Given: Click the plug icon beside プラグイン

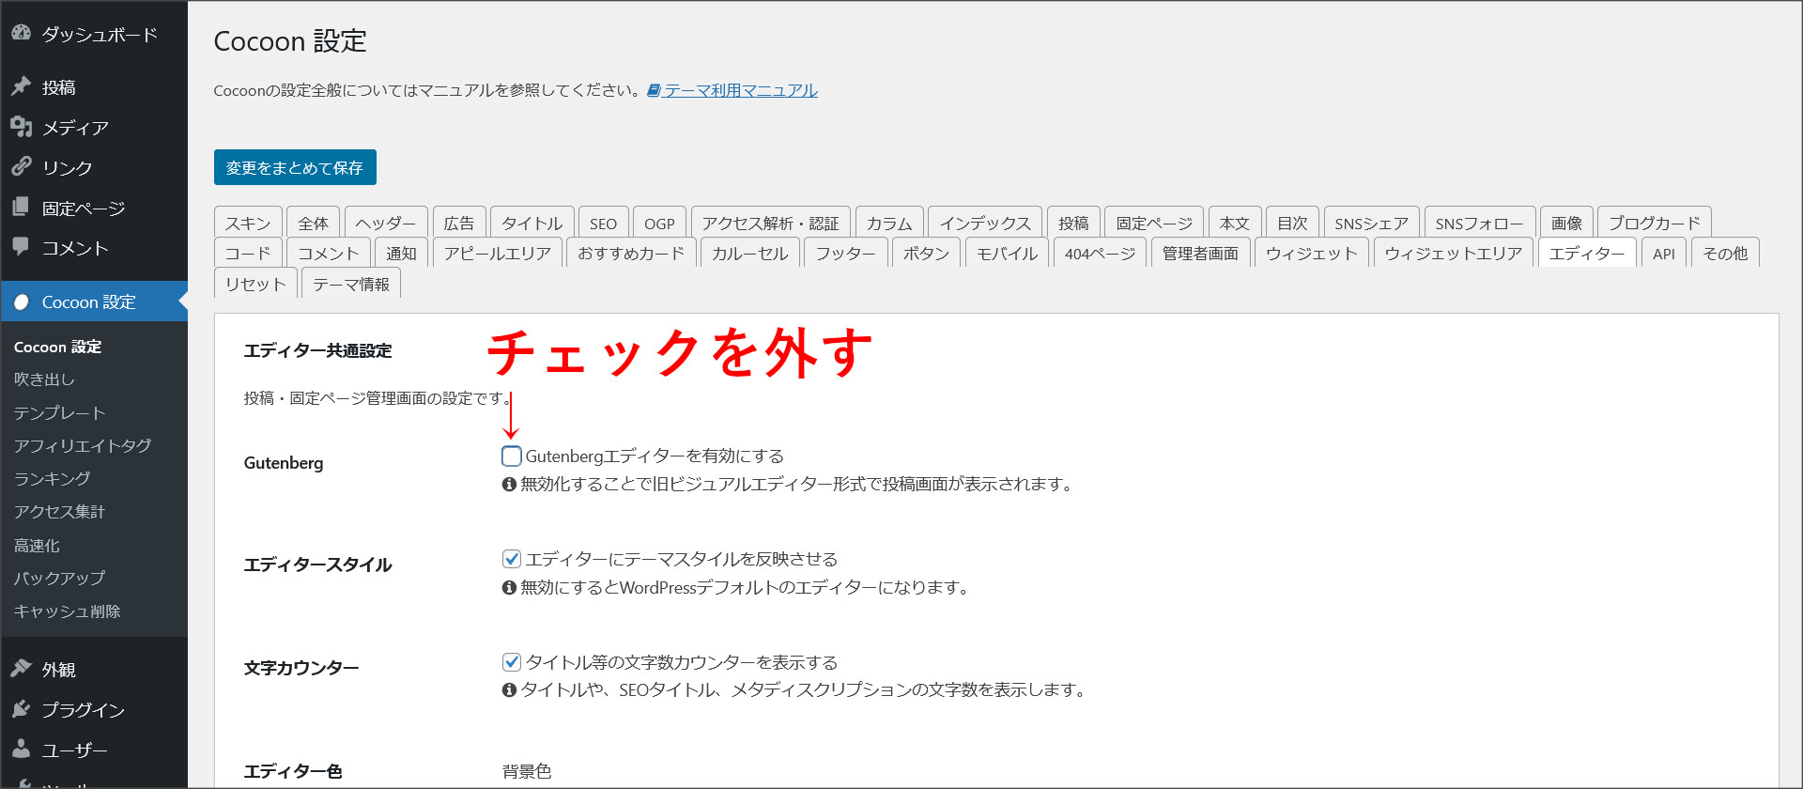Looking at the screenshot, I should pyautogui.click(x=21, y=709).
